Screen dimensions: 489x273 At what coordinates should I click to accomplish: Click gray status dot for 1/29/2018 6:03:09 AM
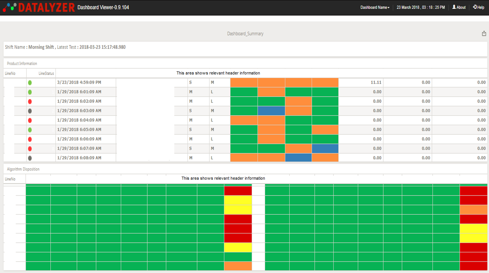pos(30,111)
